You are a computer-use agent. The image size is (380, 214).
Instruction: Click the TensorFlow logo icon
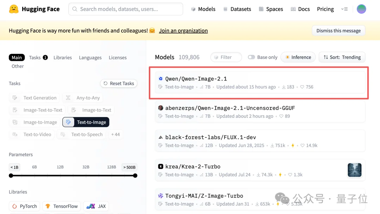48,206
